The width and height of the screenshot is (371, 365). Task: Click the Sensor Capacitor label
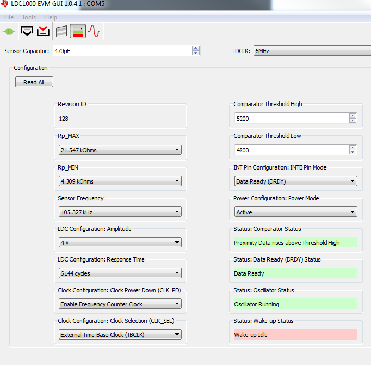tap(27, 51)
